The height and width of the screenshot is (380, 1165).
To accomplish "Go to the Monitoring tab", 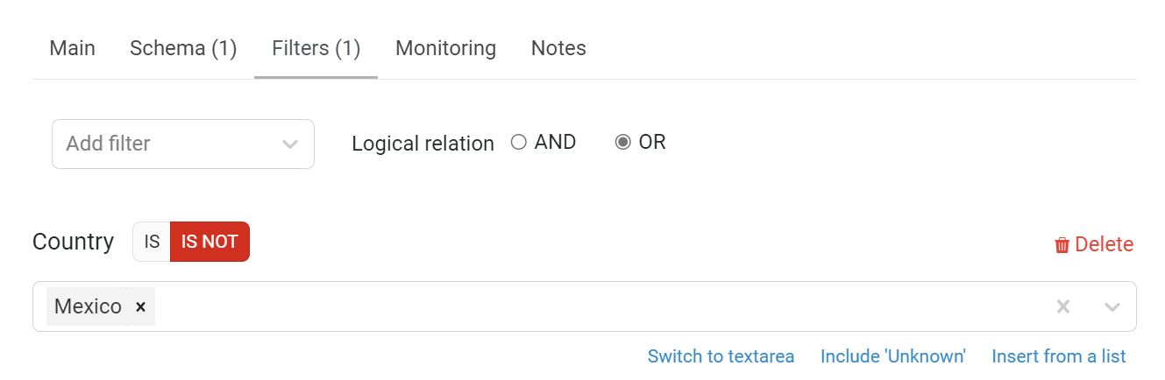I will (445, 48).
